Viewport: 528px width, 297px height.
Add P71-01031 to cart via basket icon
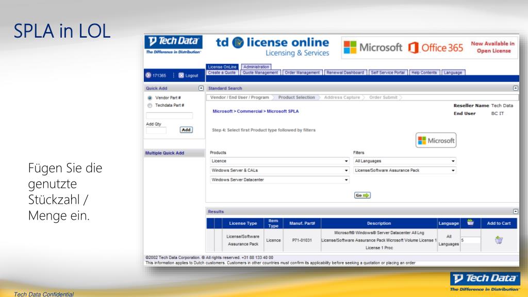click(499, 240)
